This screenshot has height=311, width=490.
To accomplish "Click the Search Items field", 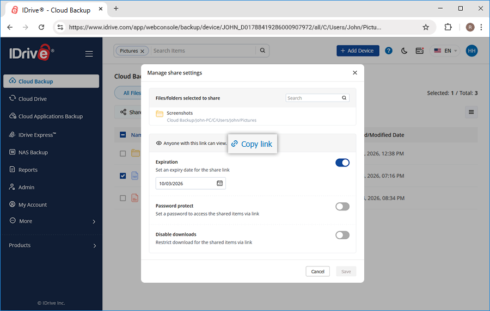I will [x=203, y=51].
